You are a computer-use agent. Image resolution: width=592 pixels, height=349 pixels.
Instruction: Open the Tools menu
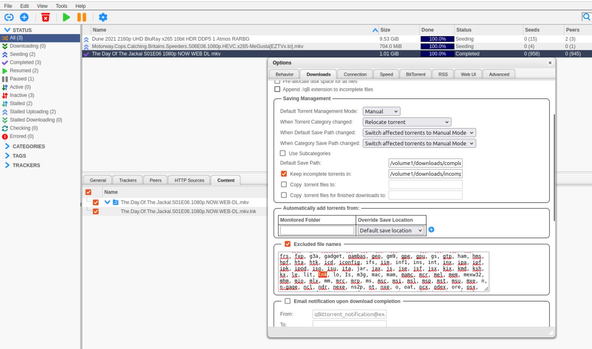pos(61,6)
